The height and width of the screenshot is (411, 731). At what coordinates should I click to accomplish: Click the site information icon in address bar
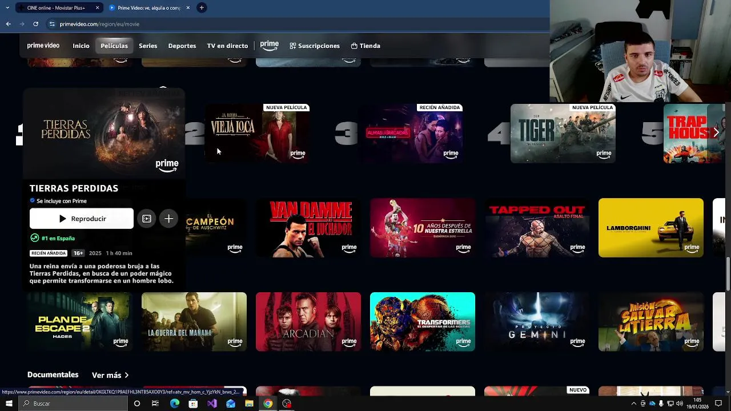click(52, 24)
